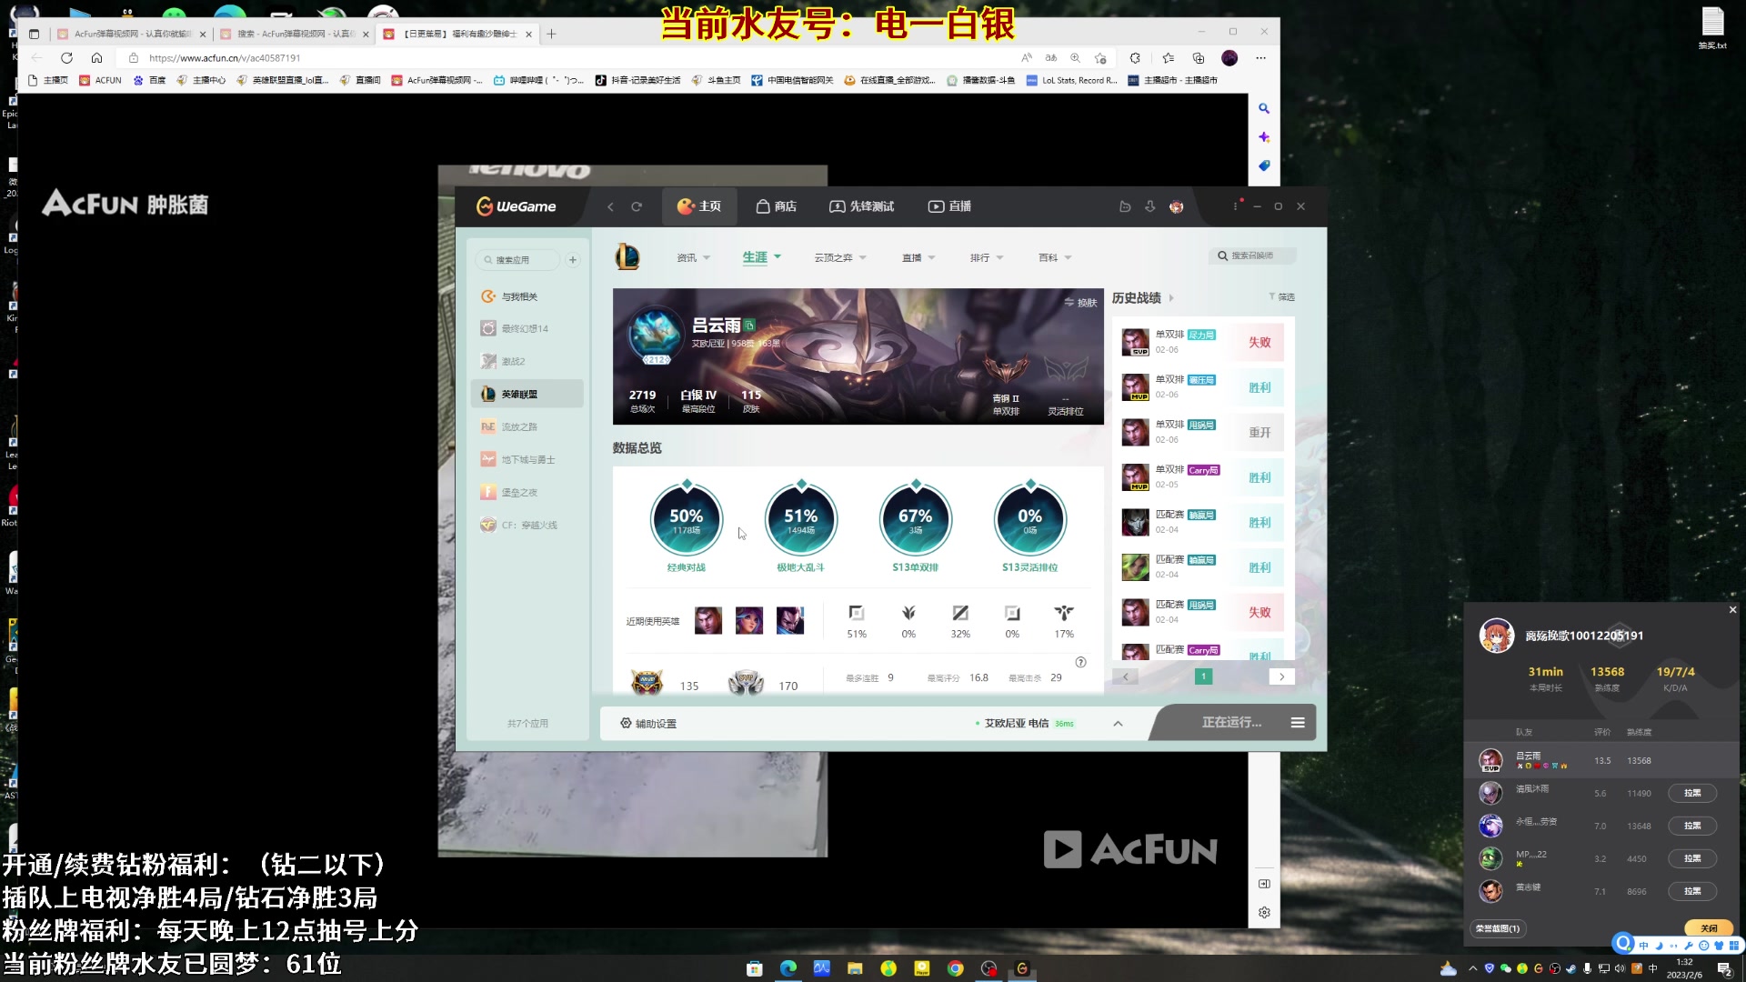Image resolution: width=1746 pixels, height=982 pixels.
Task: Expand the 艾欧尼亚 电信 server chevron
Action: (x=1118, y=724)
